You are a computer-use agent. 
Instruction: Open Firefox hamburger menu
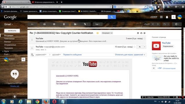tap(183, 7)
